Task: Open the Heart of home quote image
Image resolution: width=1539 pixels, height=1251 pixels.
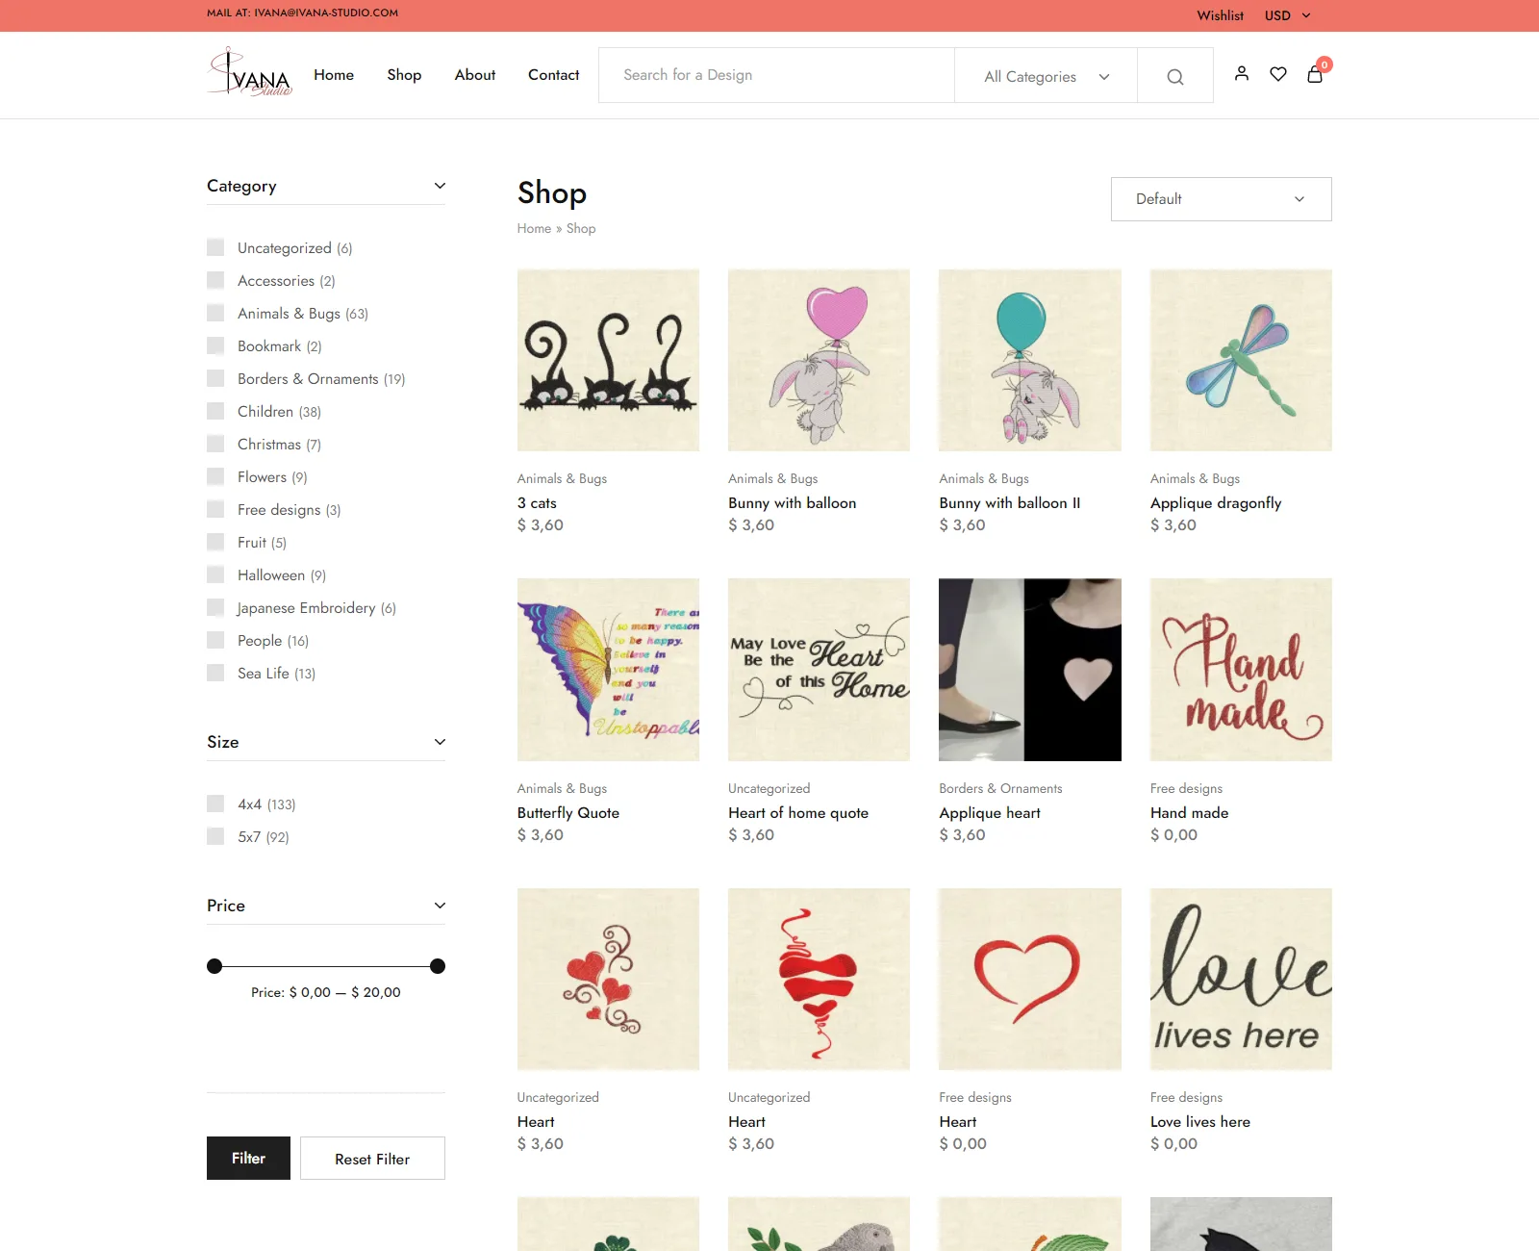Action: (819, 670)
